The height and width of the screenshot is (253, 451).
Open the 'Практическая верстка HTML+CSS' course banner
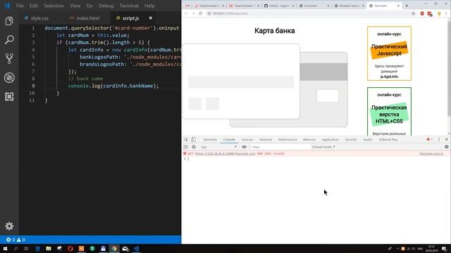[x=389, y=112]
